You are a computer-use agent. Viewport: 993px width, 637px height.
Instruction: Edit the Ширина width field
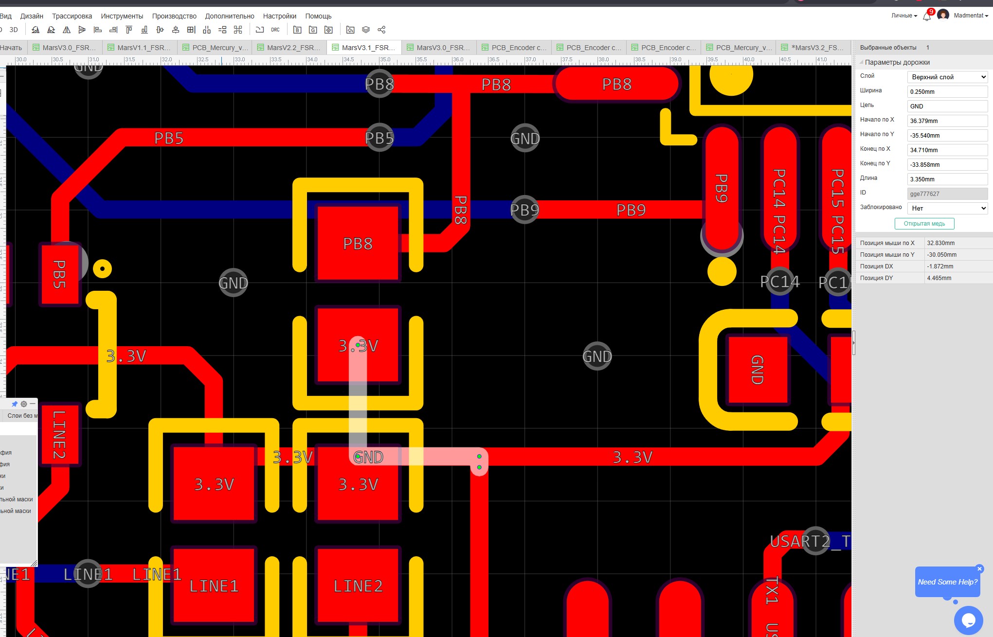pos(947,91)
